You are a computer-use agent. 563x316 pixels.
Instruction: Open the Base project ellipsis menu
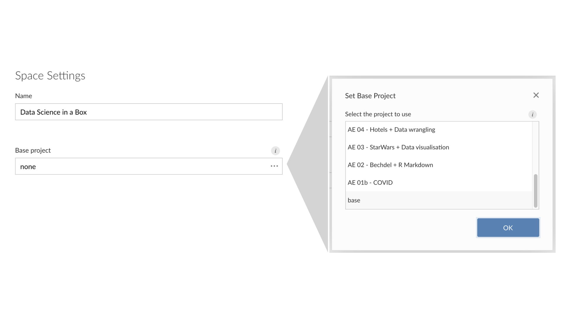(274, 166)
